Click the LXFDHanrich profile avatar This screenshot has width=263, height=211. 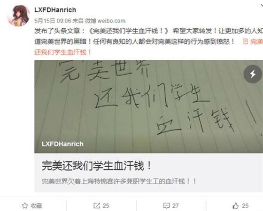[18, 16]
